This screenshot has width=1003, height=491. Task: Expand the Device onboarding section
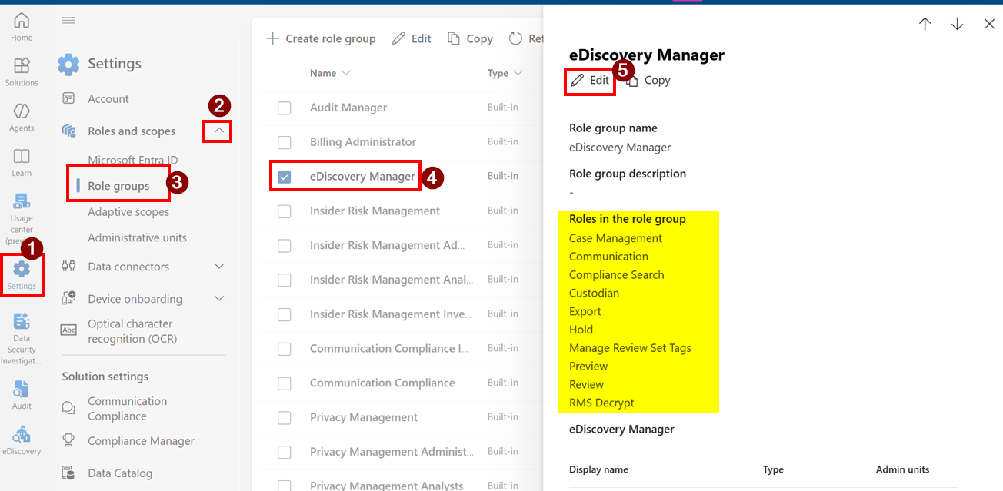(x=219, y=298)
